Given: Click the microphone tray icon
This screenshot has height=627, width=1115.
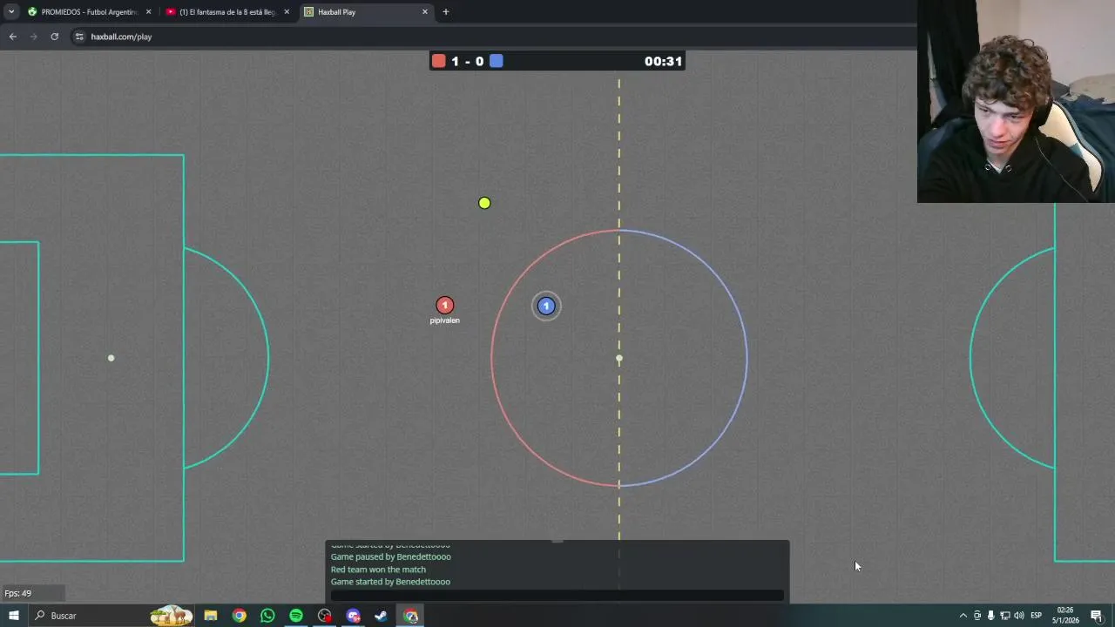Looking at the screenshot, I should coord(991,616).
